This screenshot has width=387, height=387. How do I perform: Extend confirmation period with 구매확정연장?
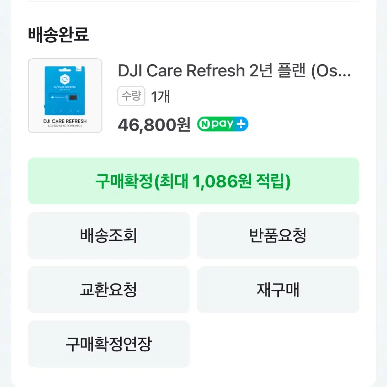tap(109, 344)
